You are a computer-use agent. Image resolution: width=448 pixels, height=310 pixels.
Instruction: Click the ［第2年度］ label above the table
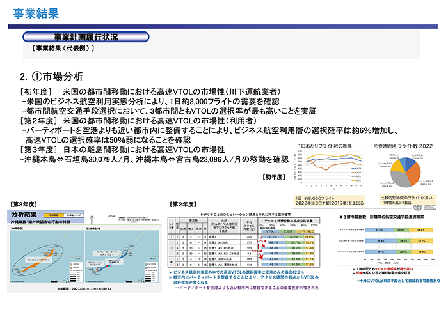(x=183, y=204)
